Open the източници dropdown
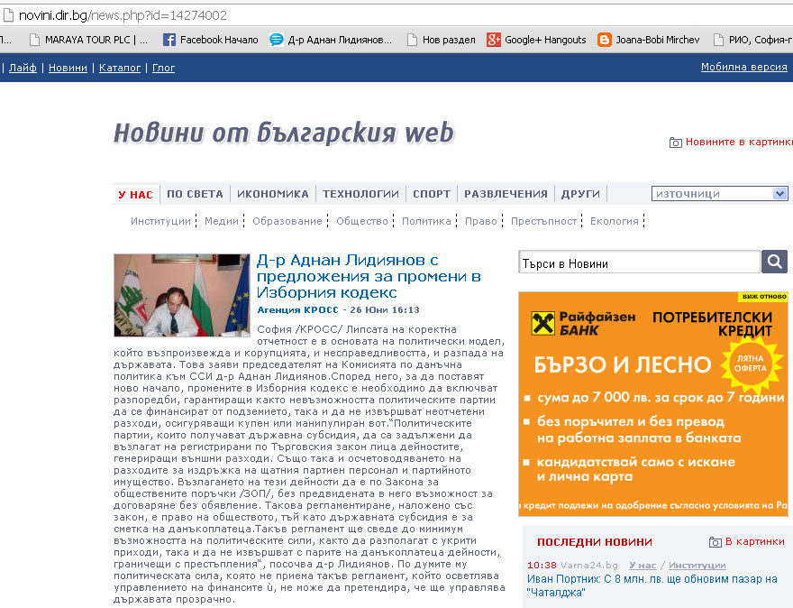Screen dimensions: 793x608 719,193
